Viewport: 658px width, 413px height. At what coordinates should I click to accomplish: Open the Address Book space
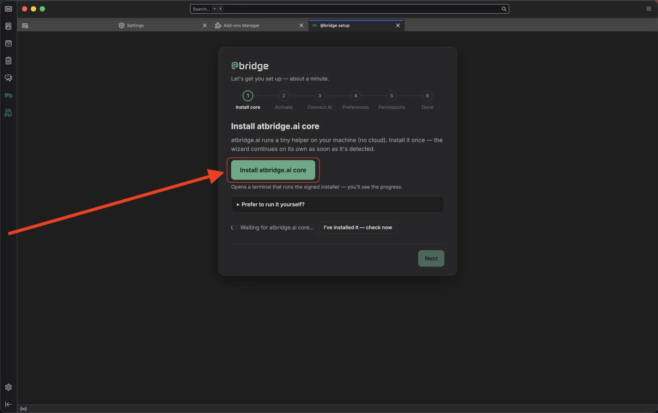pos(8,26)
